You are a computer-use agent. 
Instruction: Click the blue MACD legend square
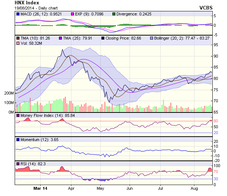(18, 14)
